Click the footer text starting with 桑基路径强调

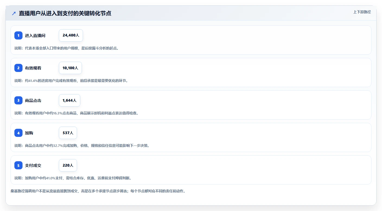tap(98, 191)
